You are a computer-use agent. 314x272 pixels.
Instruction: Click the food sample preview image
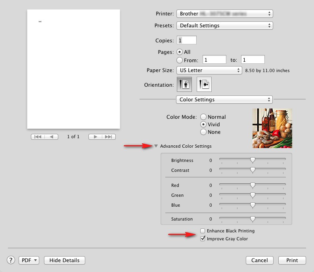tap(272, 128)
